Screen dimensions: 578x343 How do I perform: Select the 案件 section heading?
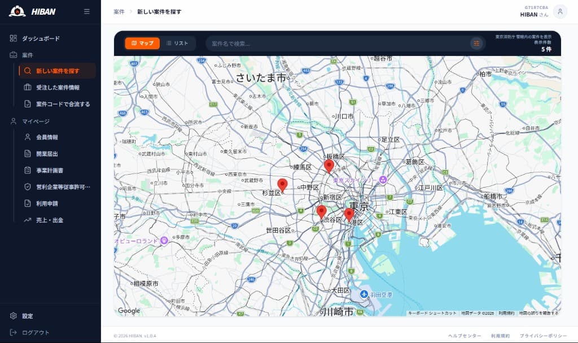point(27,55)
